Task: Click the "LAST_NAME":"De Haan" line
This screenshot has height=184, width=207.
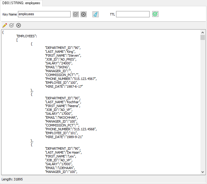Action: [63, 152]
